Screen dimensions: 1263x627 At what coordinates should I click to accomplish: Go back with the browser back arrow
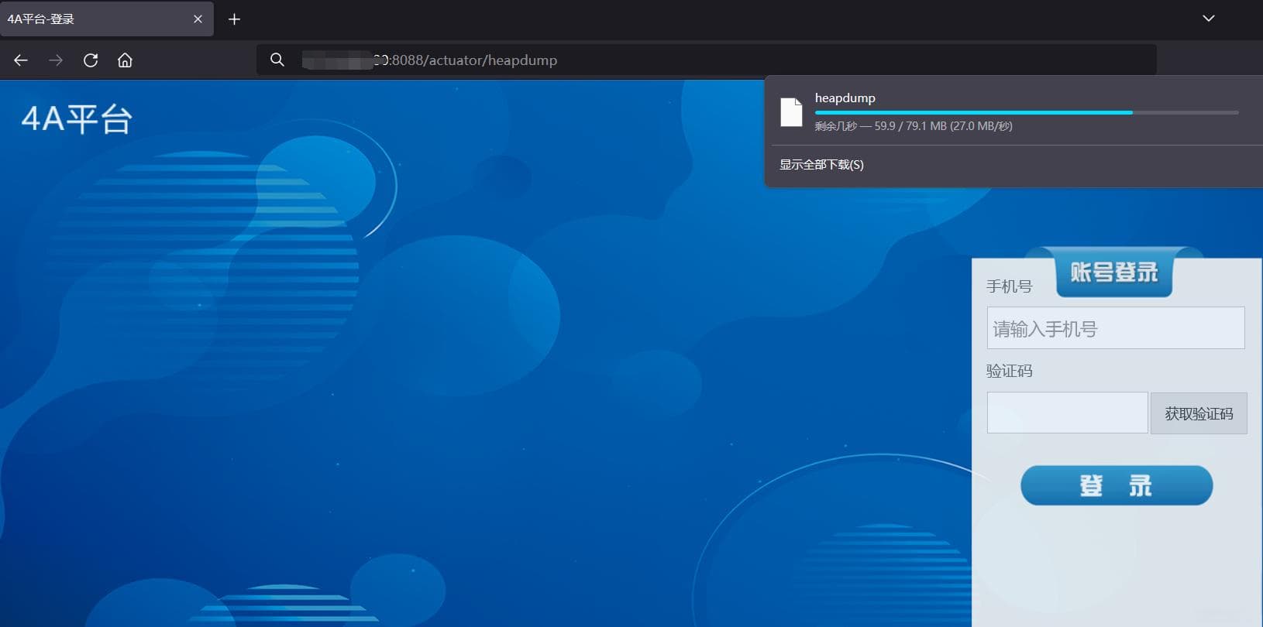(21, 60)
